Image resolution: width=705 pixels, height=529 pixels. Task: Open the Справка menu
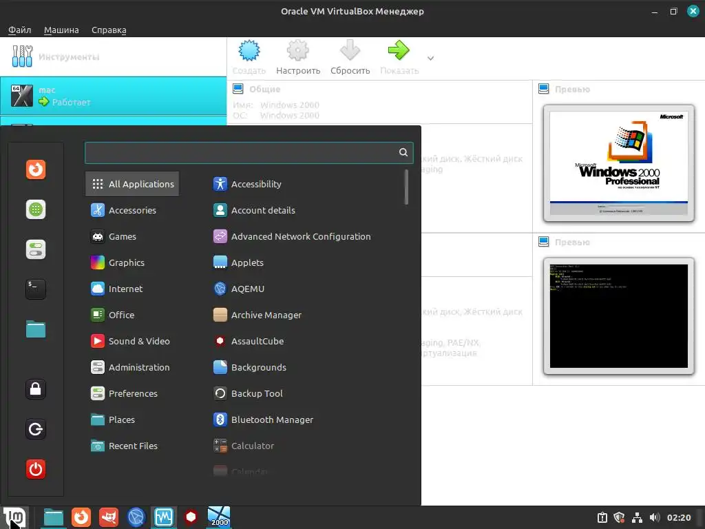[x=109, y=30]
